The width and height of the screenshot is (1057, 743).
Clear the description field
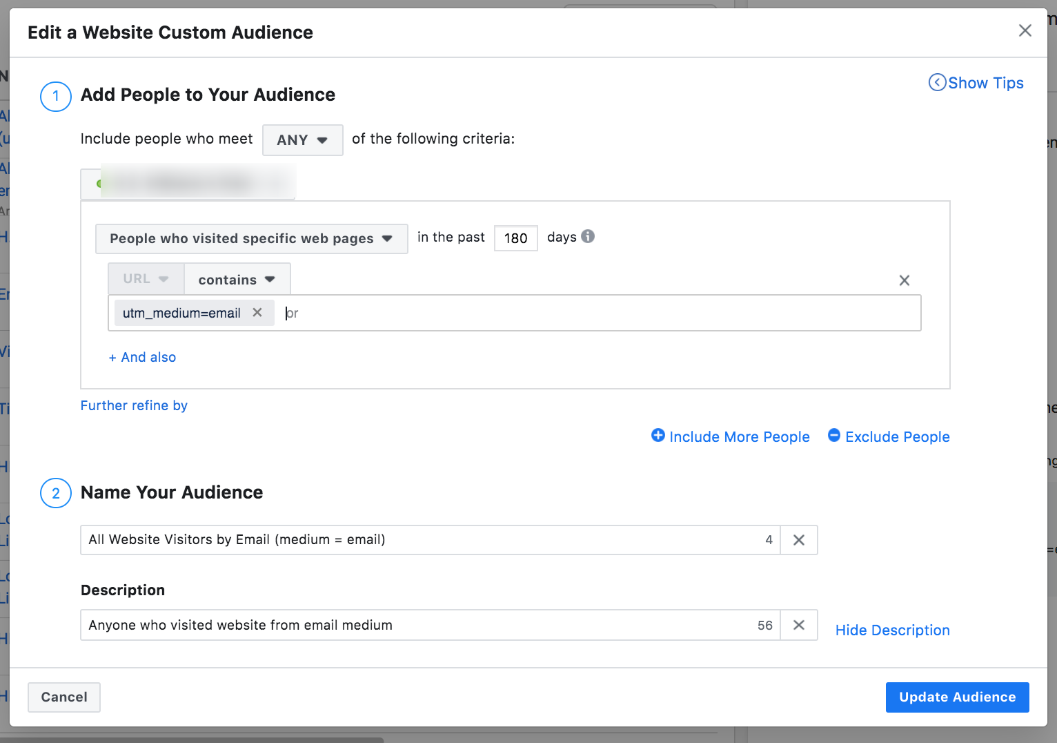[x=799, y=625]
